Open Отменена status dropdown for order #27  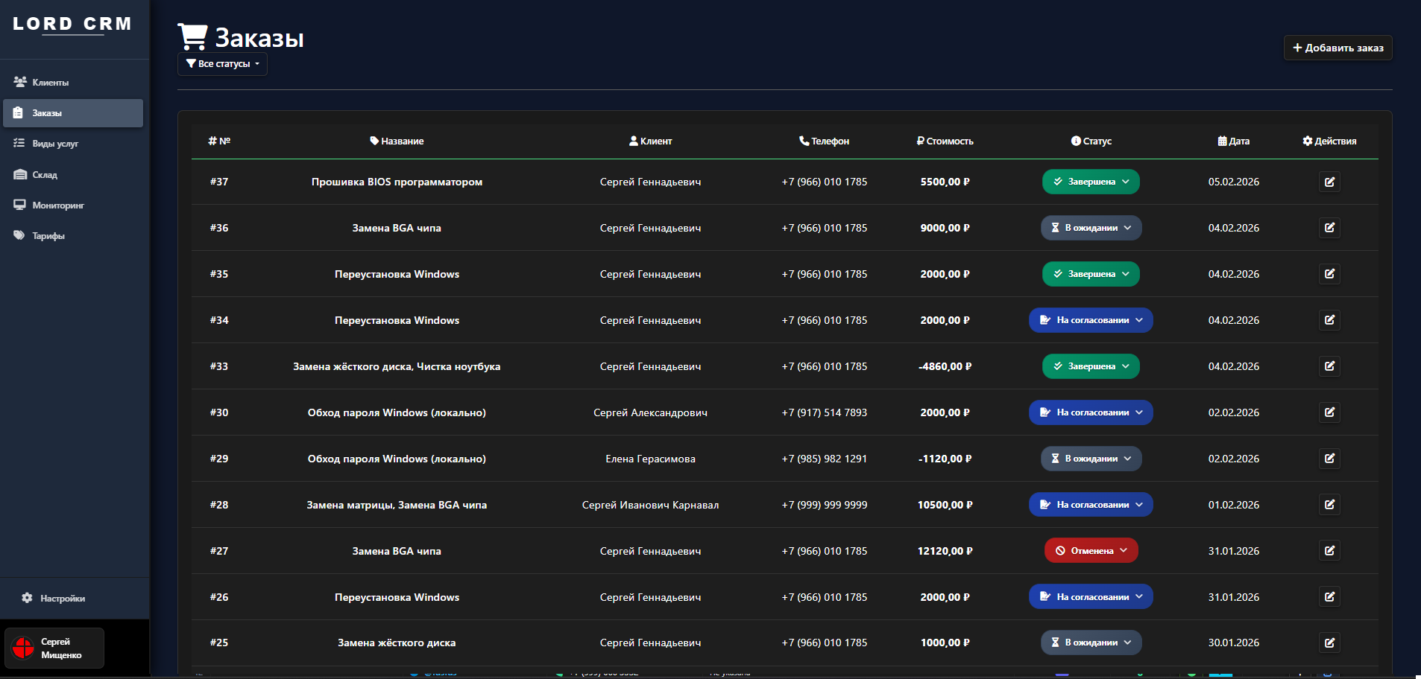(1091, 551)
